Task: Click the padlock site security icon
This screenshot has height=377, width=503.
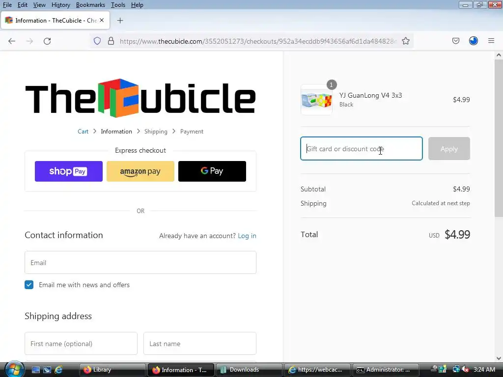Action: tap(111, 41)
